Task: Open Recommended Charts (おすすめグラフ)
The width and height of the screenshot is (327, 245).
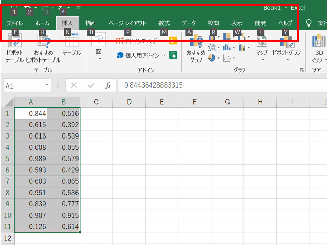Action: [196, 49]
